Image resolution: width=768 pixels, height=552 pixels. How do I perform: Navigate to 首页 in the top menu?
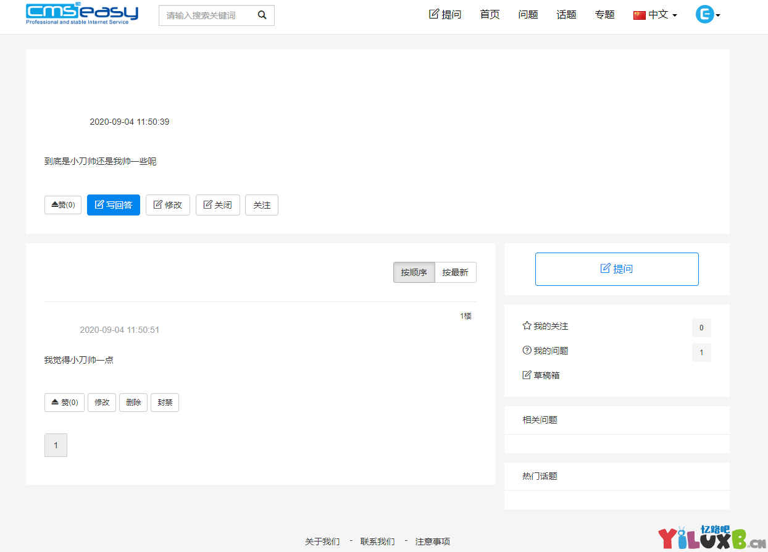[489, 14]
